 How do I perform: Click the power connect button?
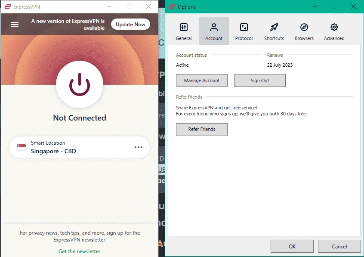point(80,84)
